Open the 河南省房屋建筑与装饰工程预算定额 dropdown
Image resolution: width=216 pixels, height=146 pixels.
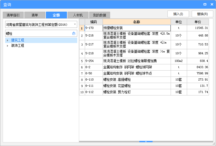(75, 24)
